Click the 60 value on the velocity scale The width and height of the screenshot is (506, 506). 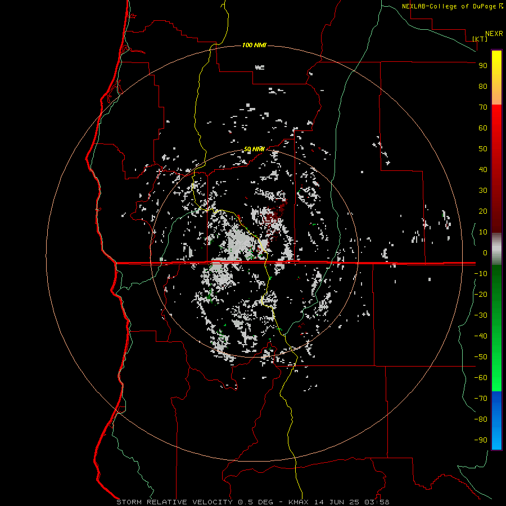click(483, 128)
